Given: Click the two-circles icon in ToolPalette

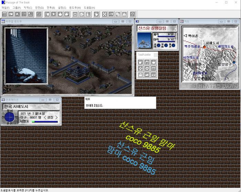Looking at the screenshot, I should point(154,75).
